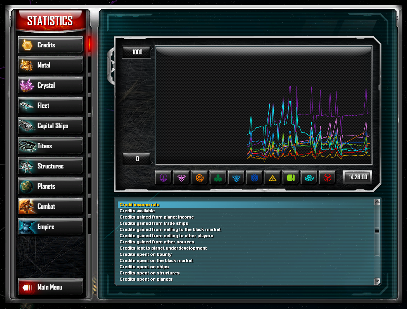Select 'Credits spent on the black market'
Viewport: 407px width, 309px height.
click(x=245, y=260)
